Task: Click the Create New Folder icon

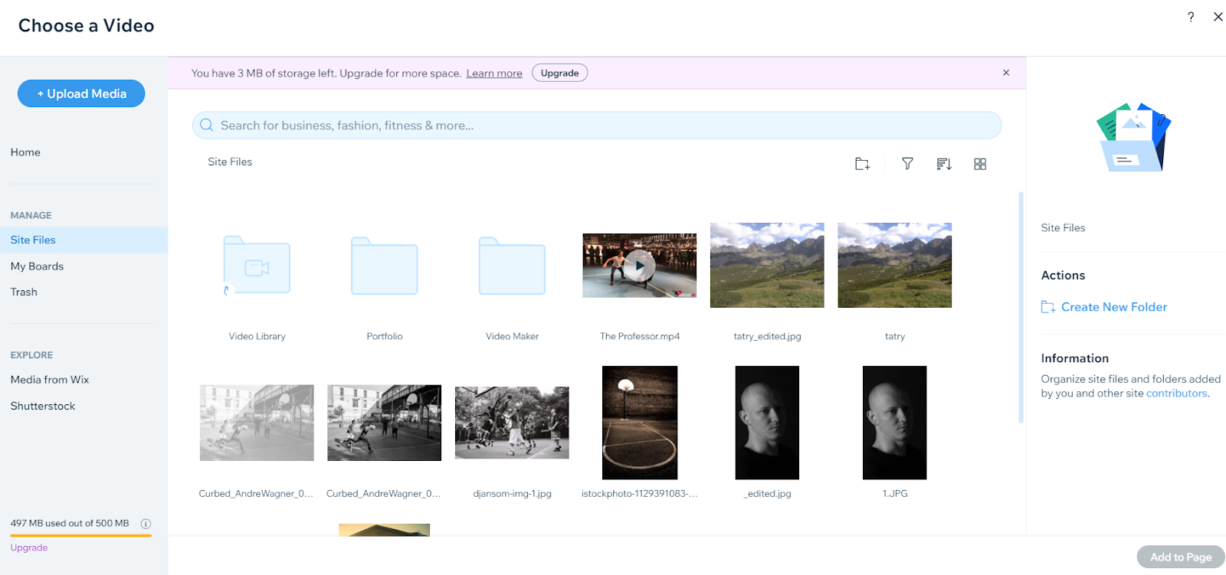Action: [x=1048, y=307]
